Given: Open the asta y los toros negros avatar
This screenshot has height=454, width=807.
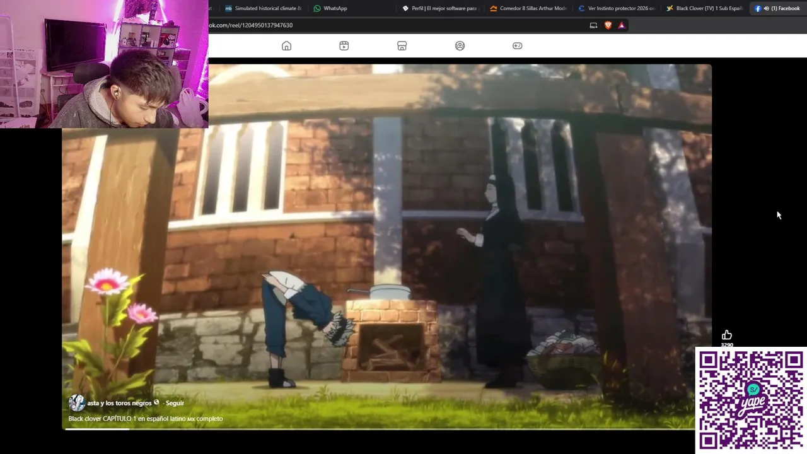Looking at the screenshot, I should pyautogui.click(x=77, y=403).
